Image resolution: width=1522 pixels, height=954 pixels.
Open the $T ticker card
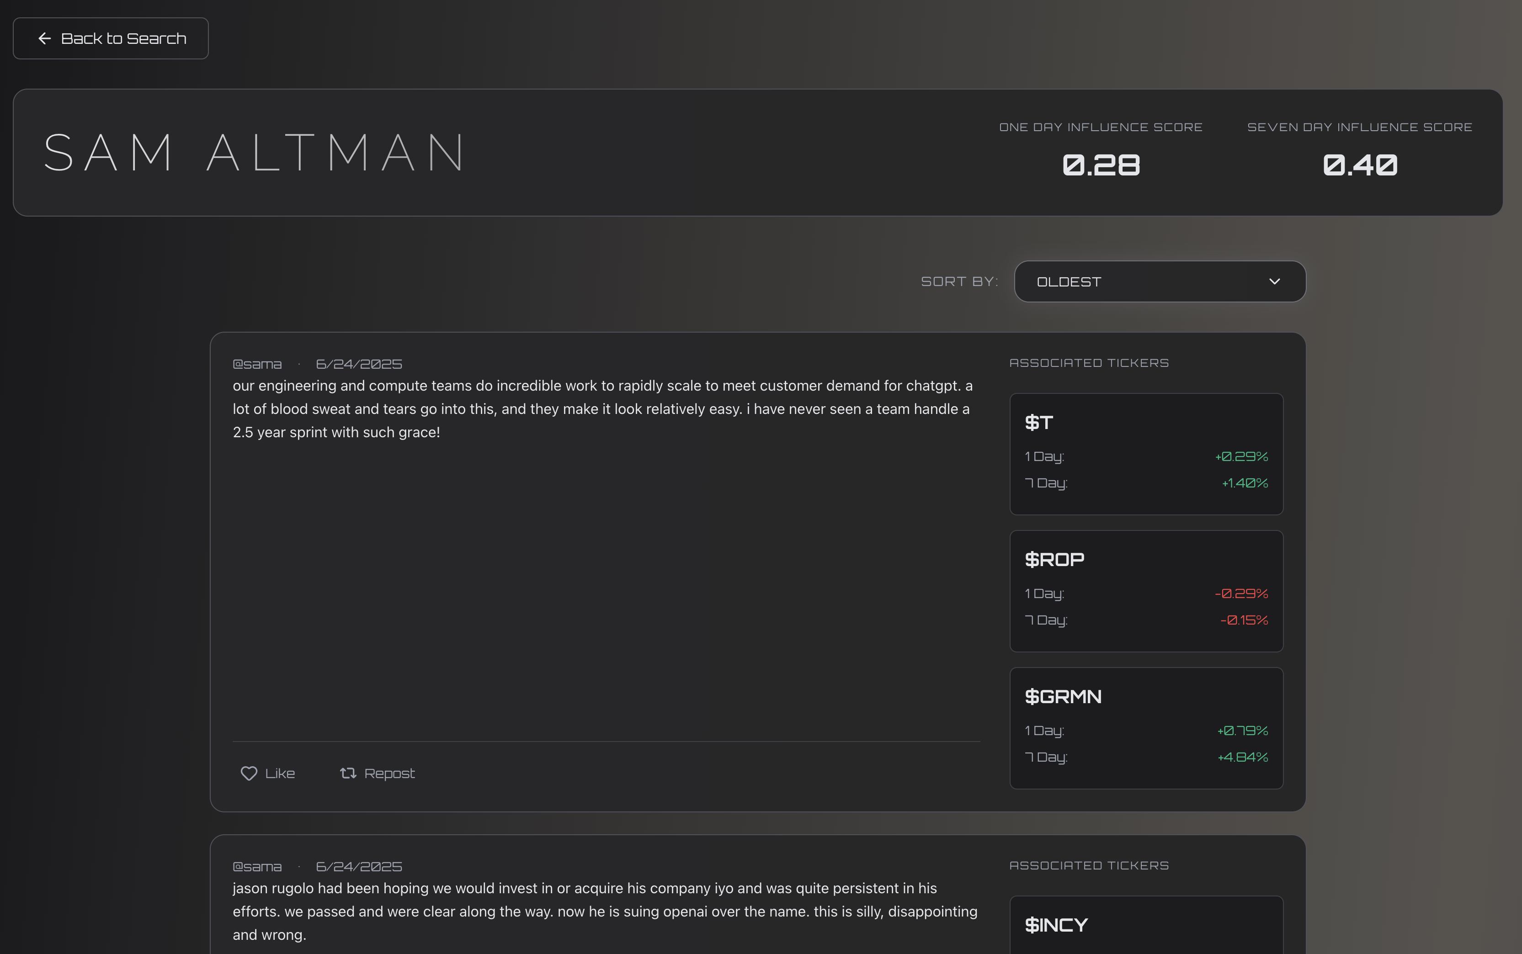coord(1146,454)
